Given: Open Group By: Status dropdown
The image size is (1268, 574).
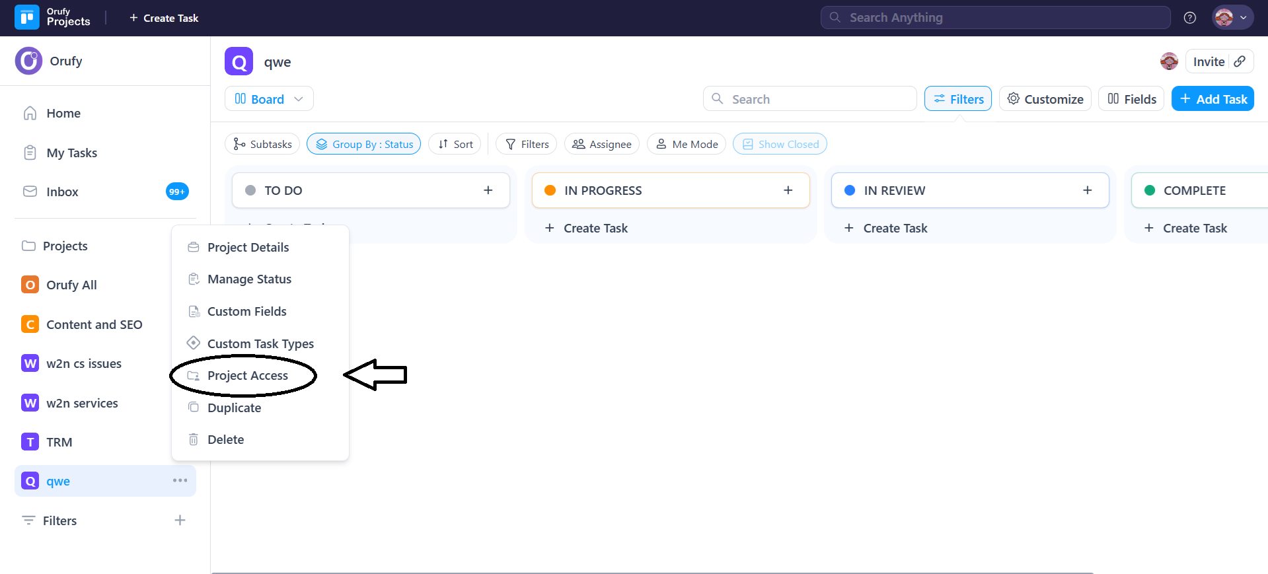Looking at the screenshot, I should (x=363, y=144).
